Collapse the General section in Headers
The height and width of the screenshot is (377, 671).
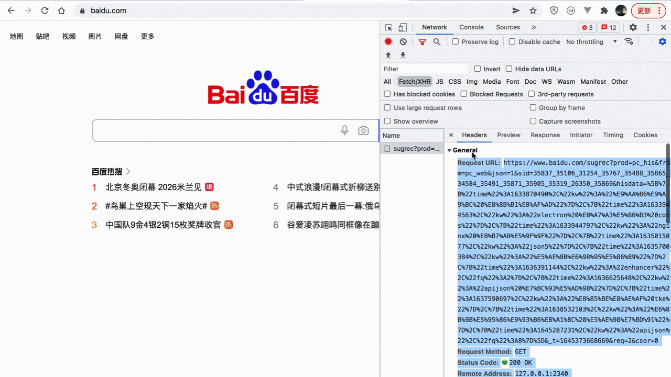point(449,150)
